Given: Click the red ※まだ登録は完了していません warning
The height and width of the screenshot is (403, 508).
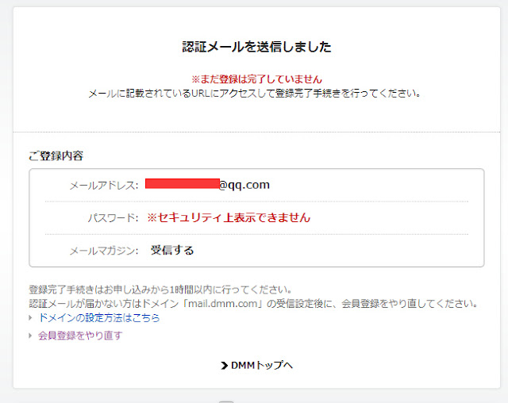Looking at the screenshot, I should point(256,79).
